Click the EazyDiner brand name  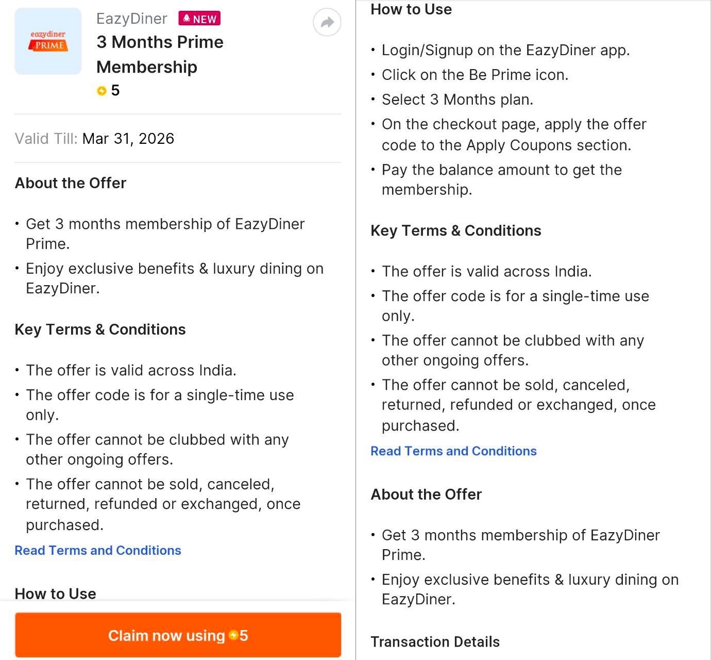tap(132, 19)
